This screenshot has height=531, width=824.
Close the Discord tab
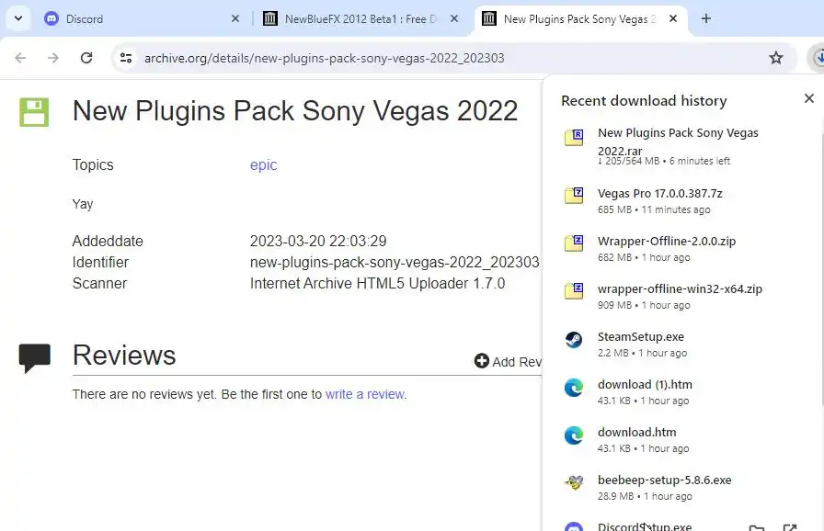(235, 19)
